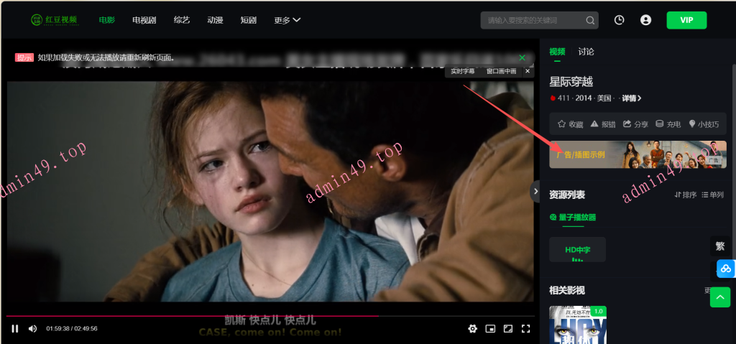Enter fullscreen video mode
The width and height of the screenshot is (736, 344).
[x=525, y=329]
